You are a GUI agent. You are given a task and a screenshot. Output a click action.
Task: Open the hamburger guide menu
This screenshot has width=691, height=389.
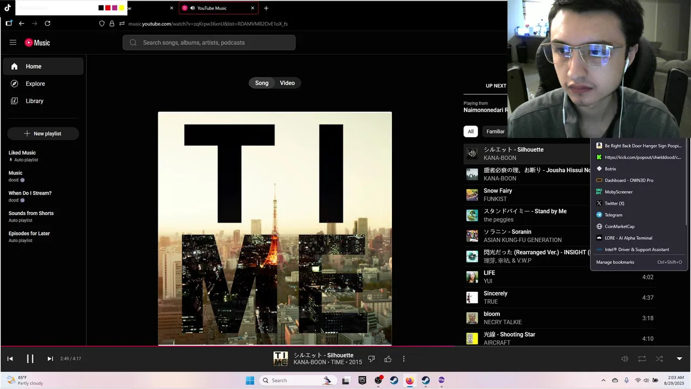point(13,43)
